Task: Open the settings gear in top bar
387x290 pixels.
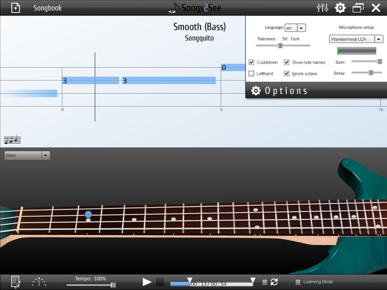Action: pos(340,8)
